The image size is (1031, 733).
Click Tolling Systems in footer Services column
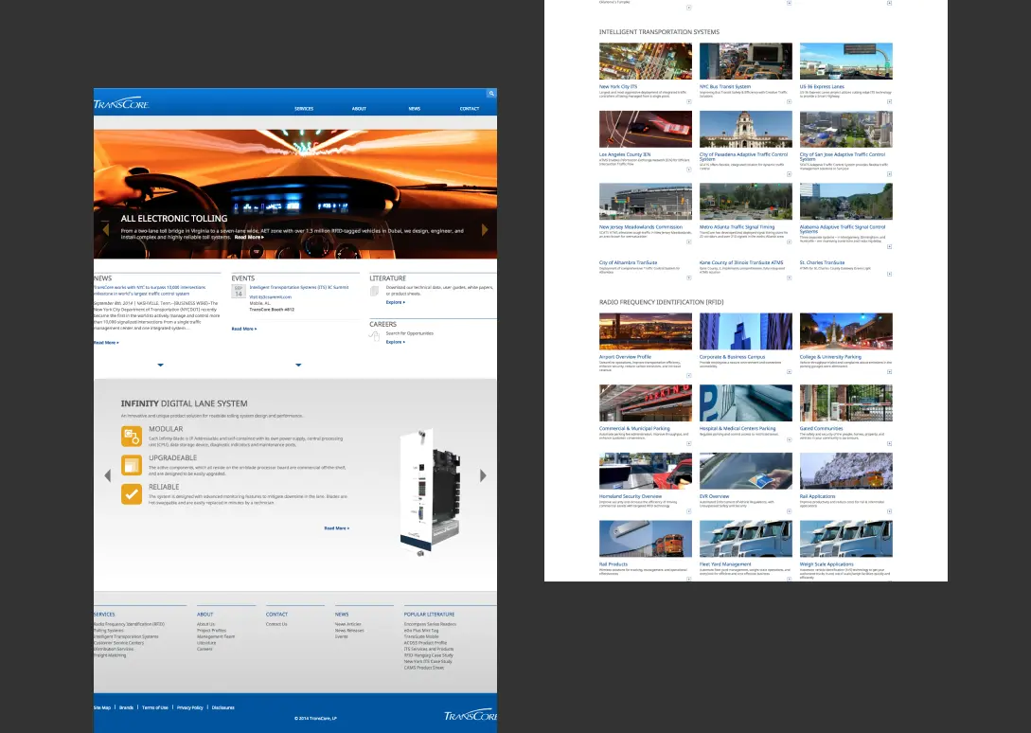pyautogui.click(x=109, y=631)
